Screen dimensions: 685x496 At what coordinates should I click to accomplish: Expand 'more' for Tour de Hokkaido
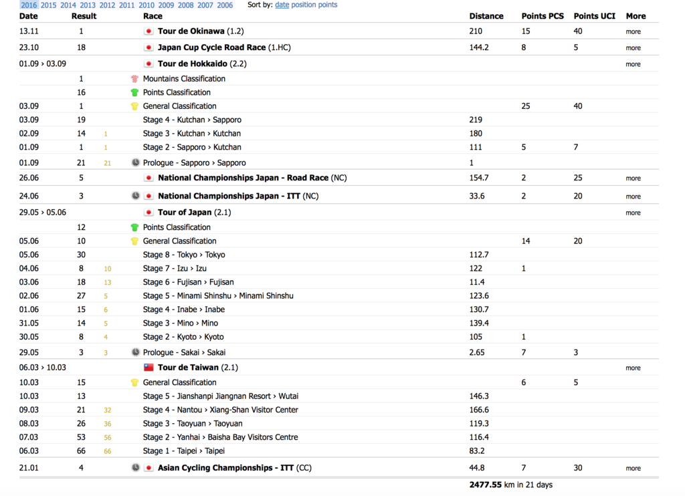633,64
